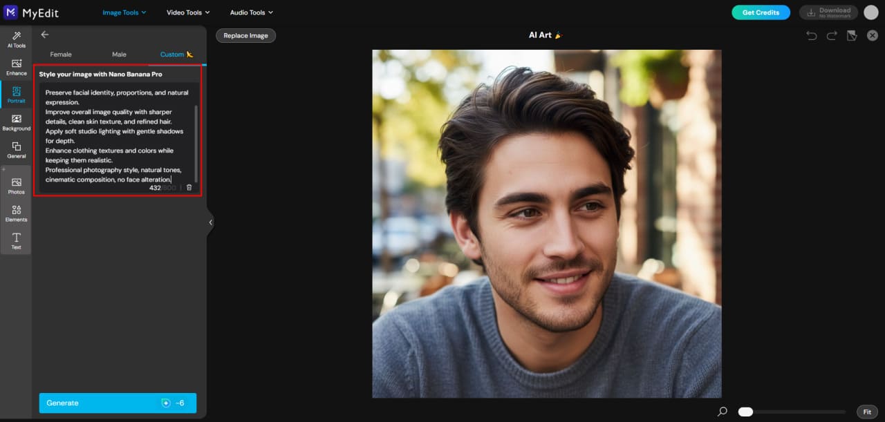Viewport: 885px width, 422px height.
Task: Switch to the Male tab
Action: pos(119,55)
